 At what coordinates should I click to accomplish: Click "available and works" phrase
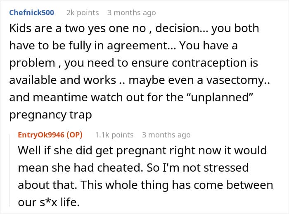click(x=62, y=80)
